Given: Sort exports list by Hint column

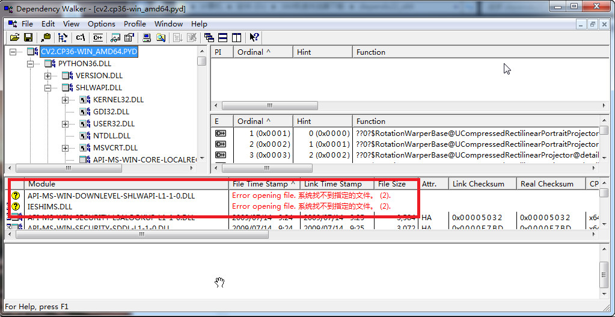Looking at the screenshot, I should 322,122.
